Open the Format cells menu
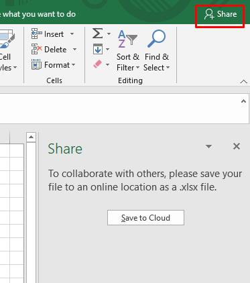This screenshot has height=283, width=250. [x=54, y=65]
